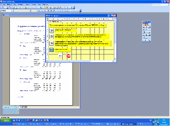Apply the Font color swatch button
170x126 pixels.
click(62, 11)
